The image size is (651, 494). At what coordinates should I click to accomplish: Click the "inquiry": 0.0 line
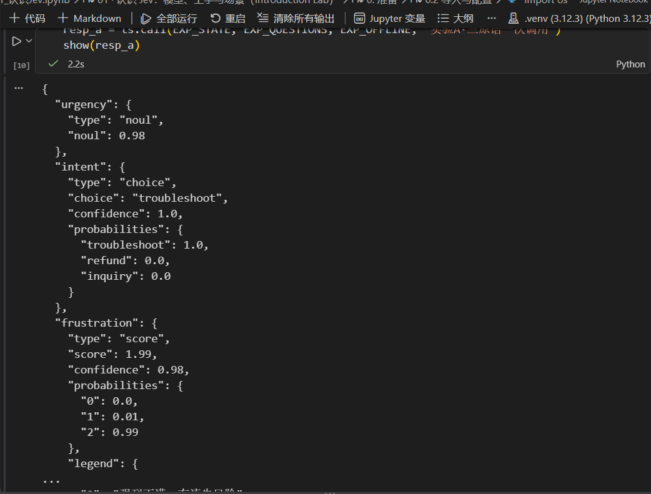tap(126, 277)
